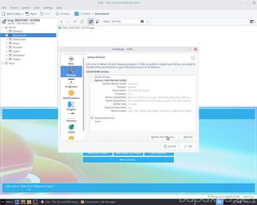The width and height of the screenshot is (257, 205).
Task: Select the Devices settings section
Action: pos(71,72)
